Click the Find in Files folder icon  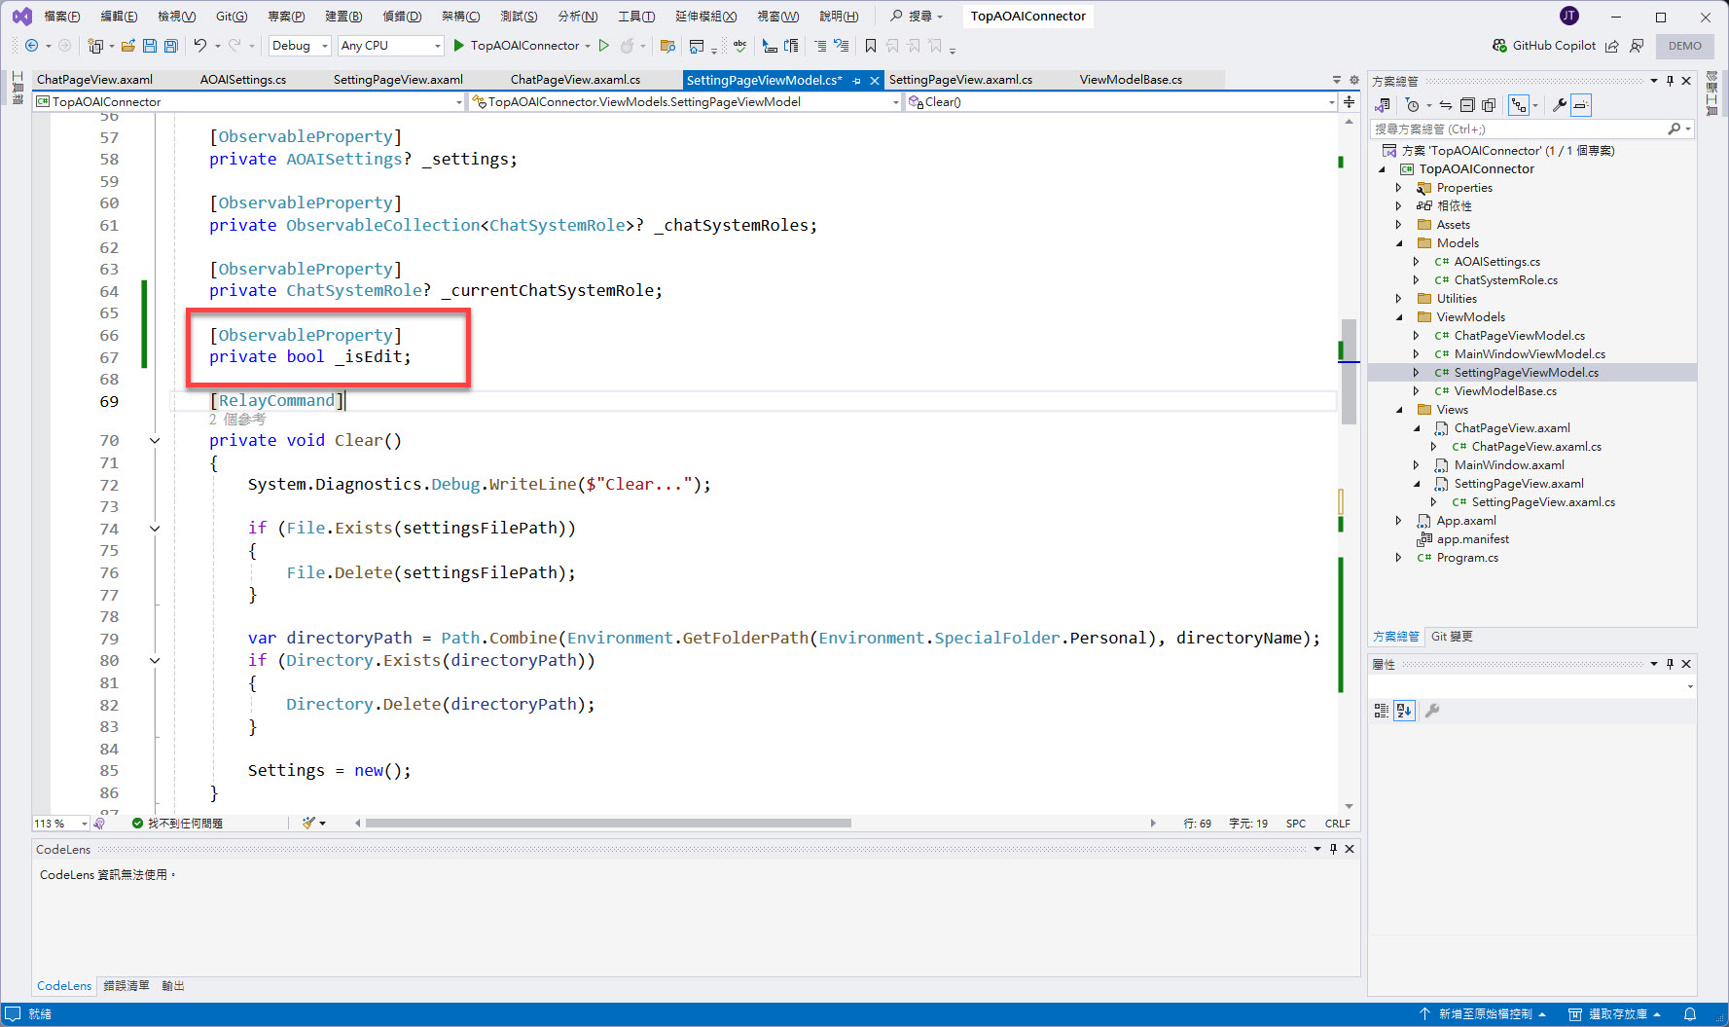click(667, 46)
